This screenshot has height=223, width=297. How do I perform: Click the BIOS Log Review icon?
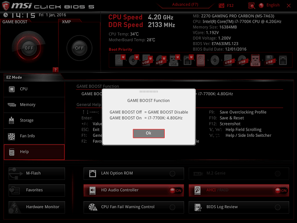pos(198,207)
